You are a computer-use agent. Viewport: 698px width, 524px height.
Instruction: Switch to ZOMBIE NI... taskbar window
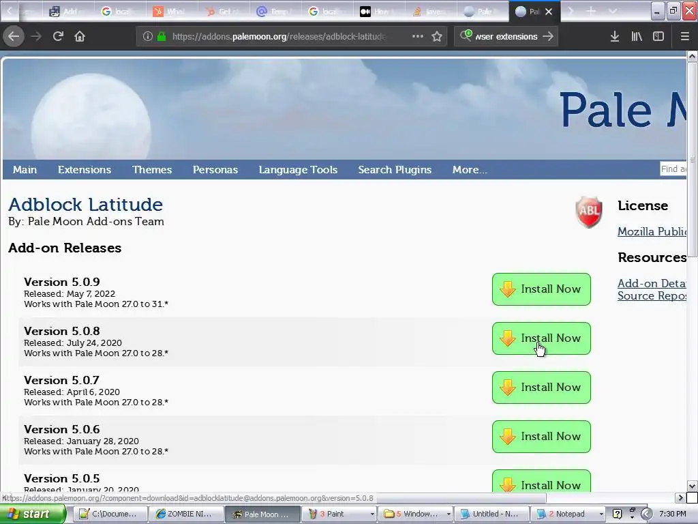tap(186, 514)
